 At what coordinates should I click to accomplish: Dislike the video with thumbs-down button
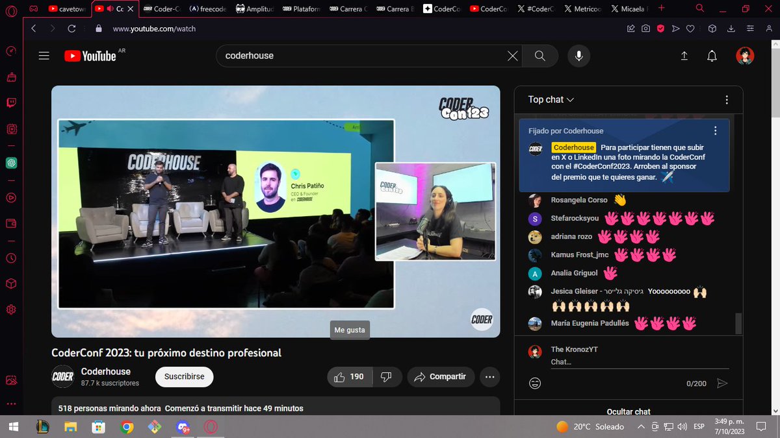[385, 377]
